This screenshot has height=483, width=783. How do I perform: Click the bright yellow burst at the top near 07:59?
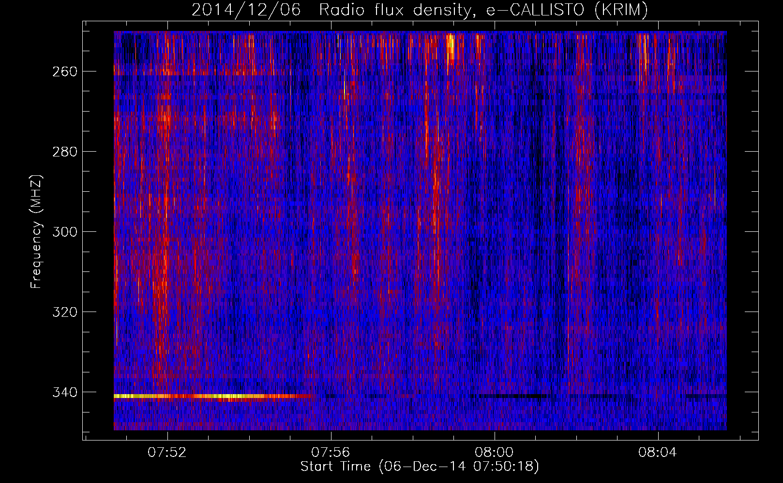pyautogui.click(x=451, y=46)
